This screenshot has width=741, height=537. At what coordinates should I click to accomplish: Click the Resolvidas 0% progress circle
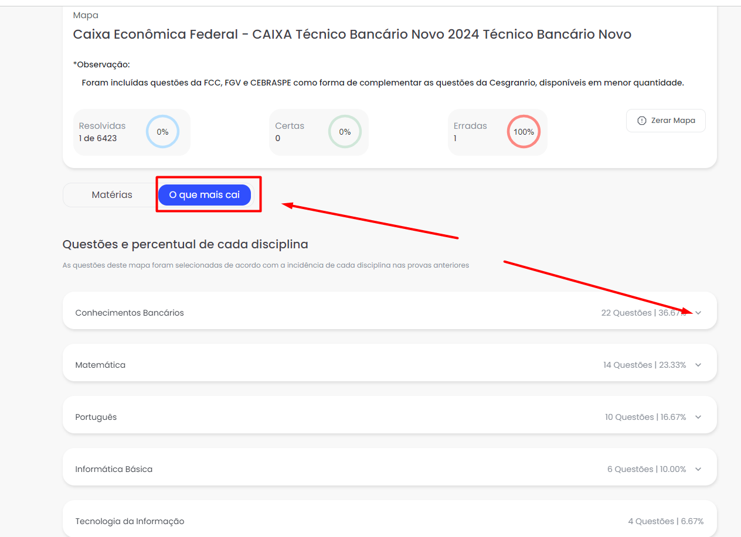(162, 132)
